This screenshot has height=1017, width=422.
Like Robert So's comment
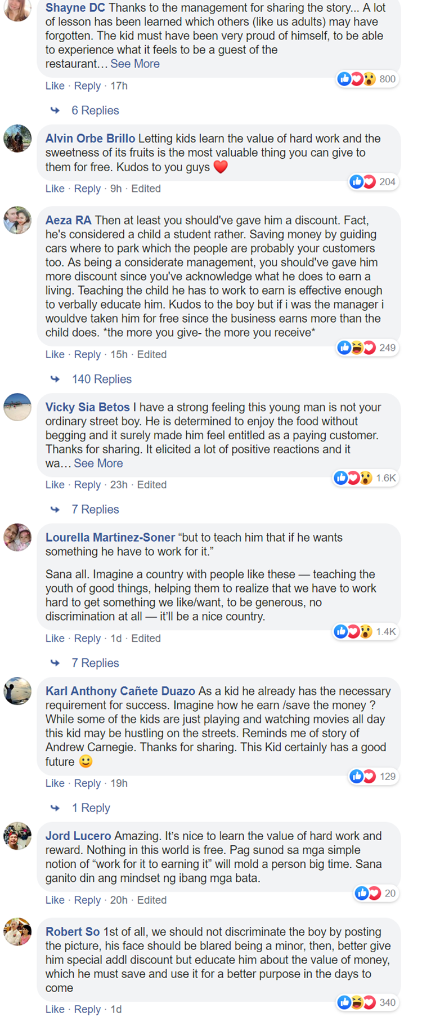pos(55,1009)
